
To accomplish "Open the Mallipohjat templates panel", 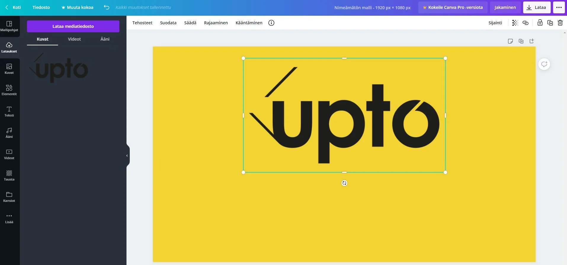I will coord(9,26).
